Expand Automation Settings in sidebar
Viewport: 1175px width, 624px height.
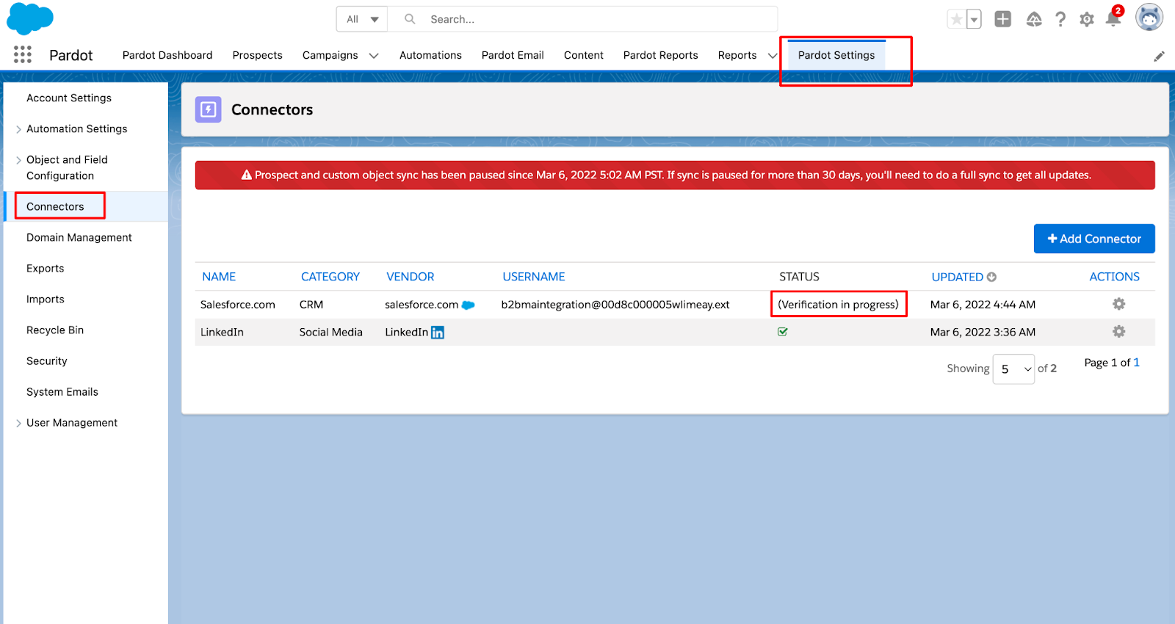18,129
